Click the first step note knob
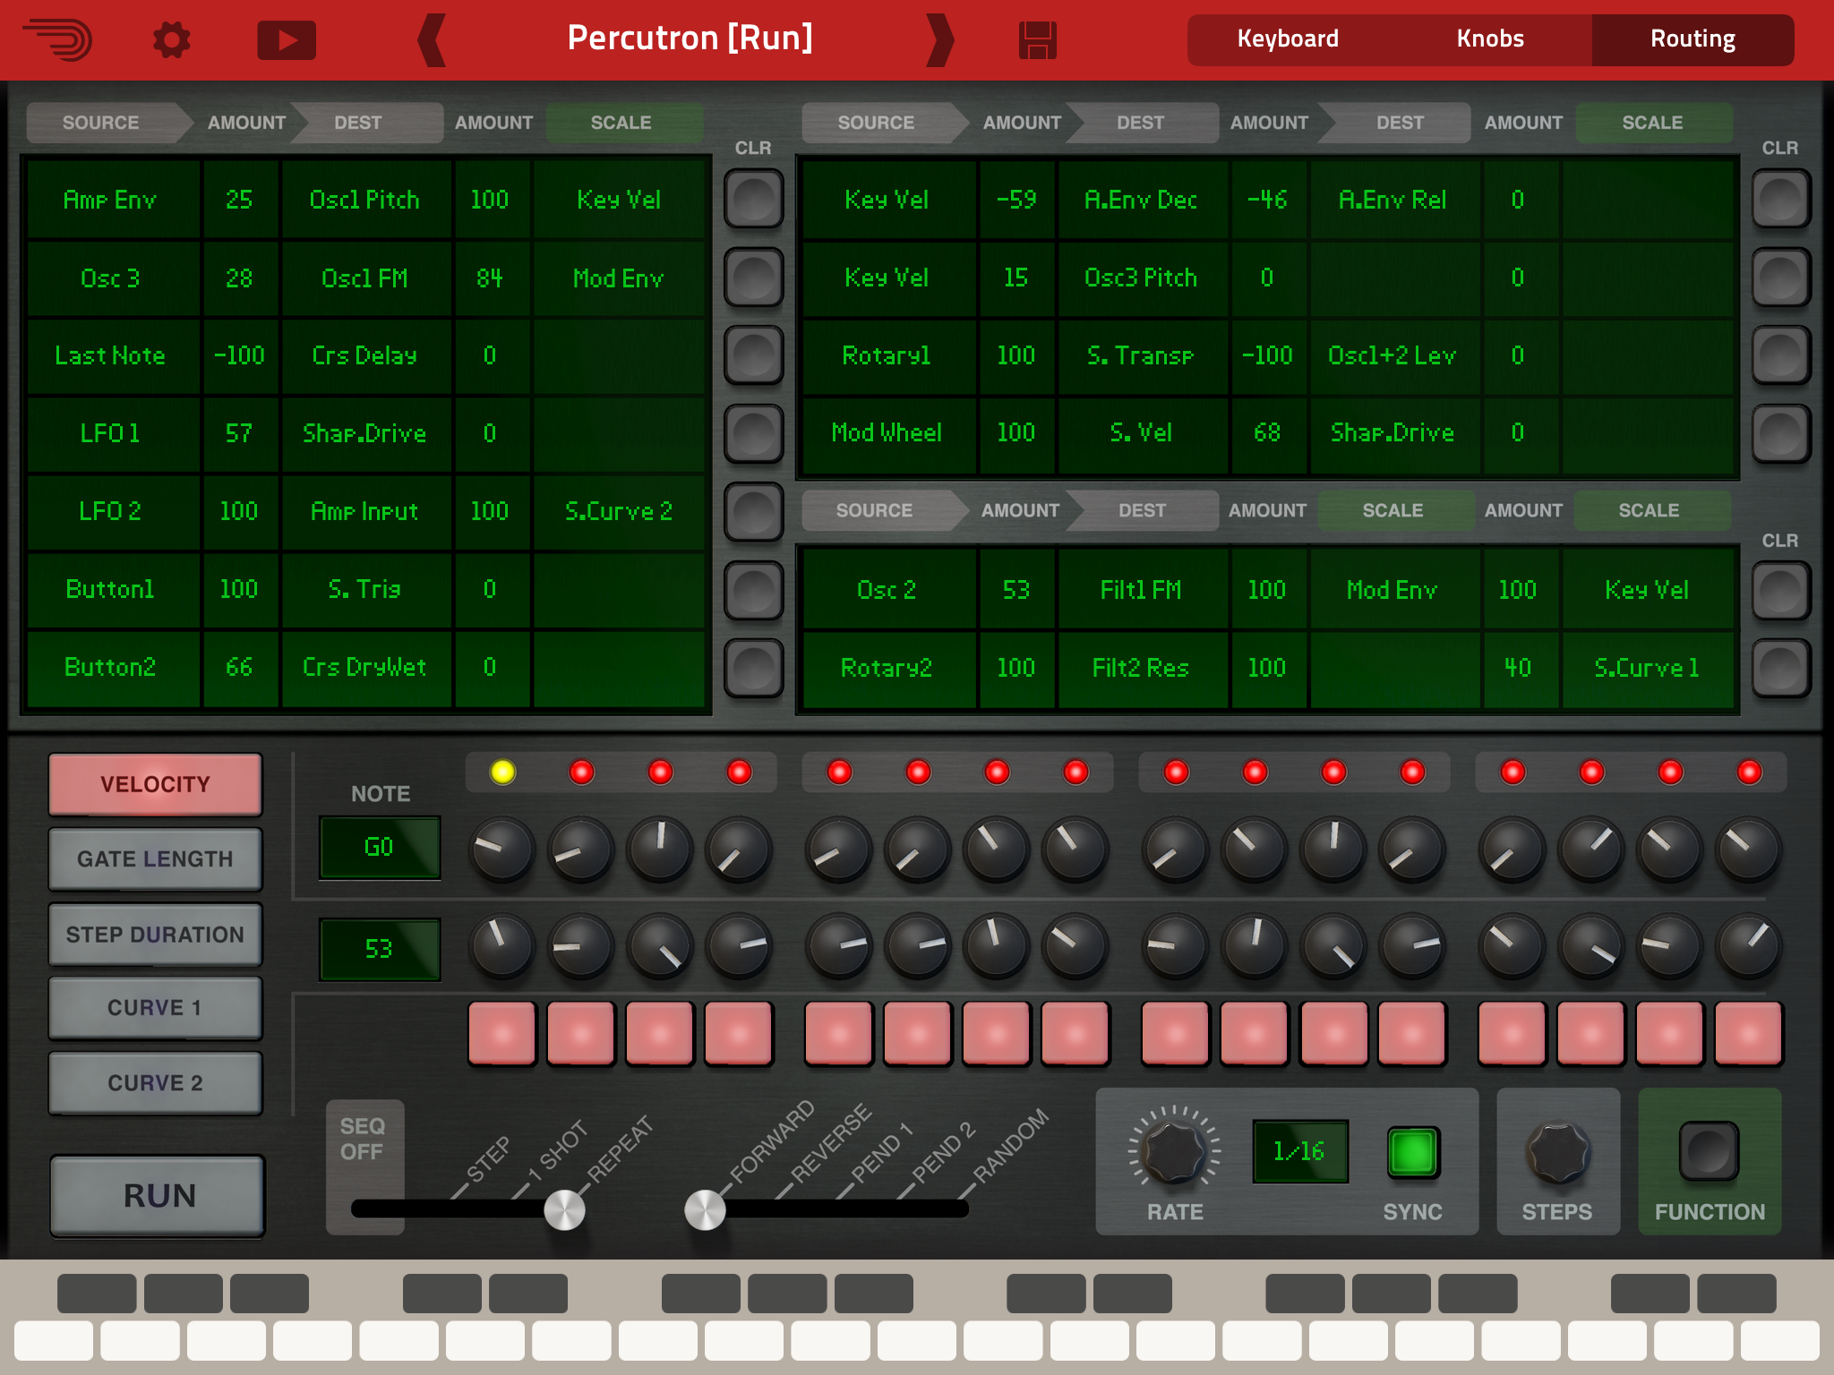 [501, 849]
